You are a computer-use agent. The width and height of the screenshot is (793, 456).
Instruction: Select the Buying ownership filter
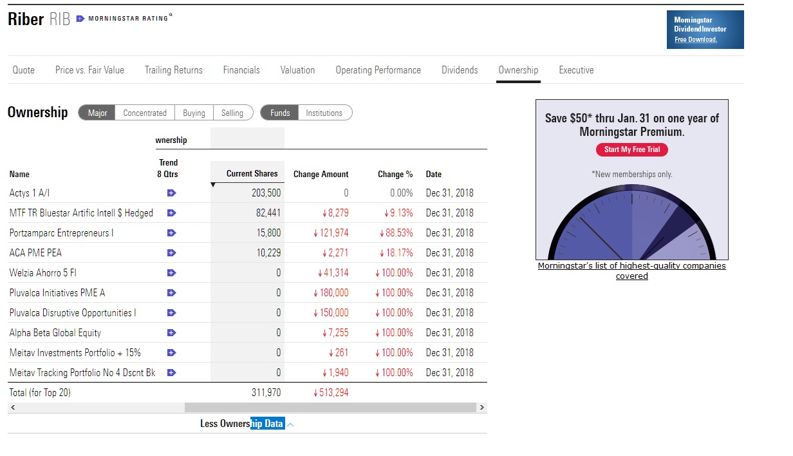(x=194, y=113)
